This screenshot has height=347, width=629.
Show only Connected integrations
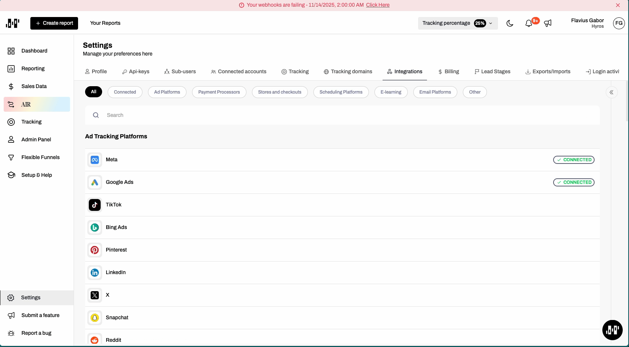tap(125, 92)
